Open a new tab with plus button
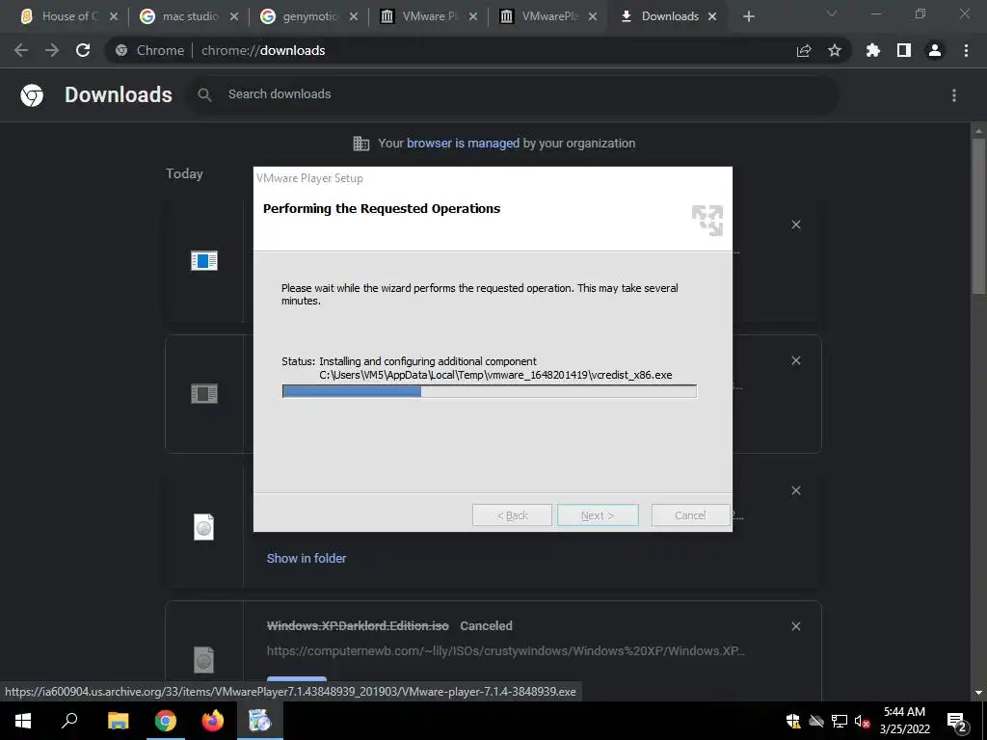 (748, 16)
